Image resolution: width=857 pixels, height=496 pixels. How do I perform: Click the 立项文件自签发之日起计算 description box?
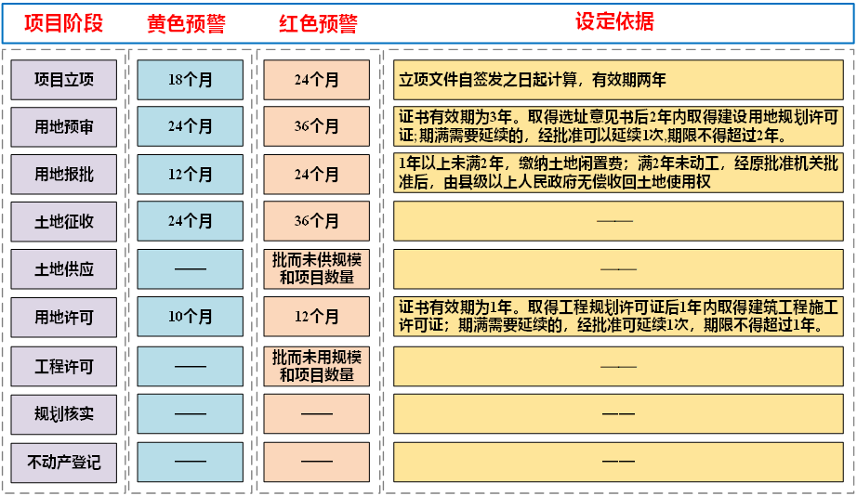point(618,80)
